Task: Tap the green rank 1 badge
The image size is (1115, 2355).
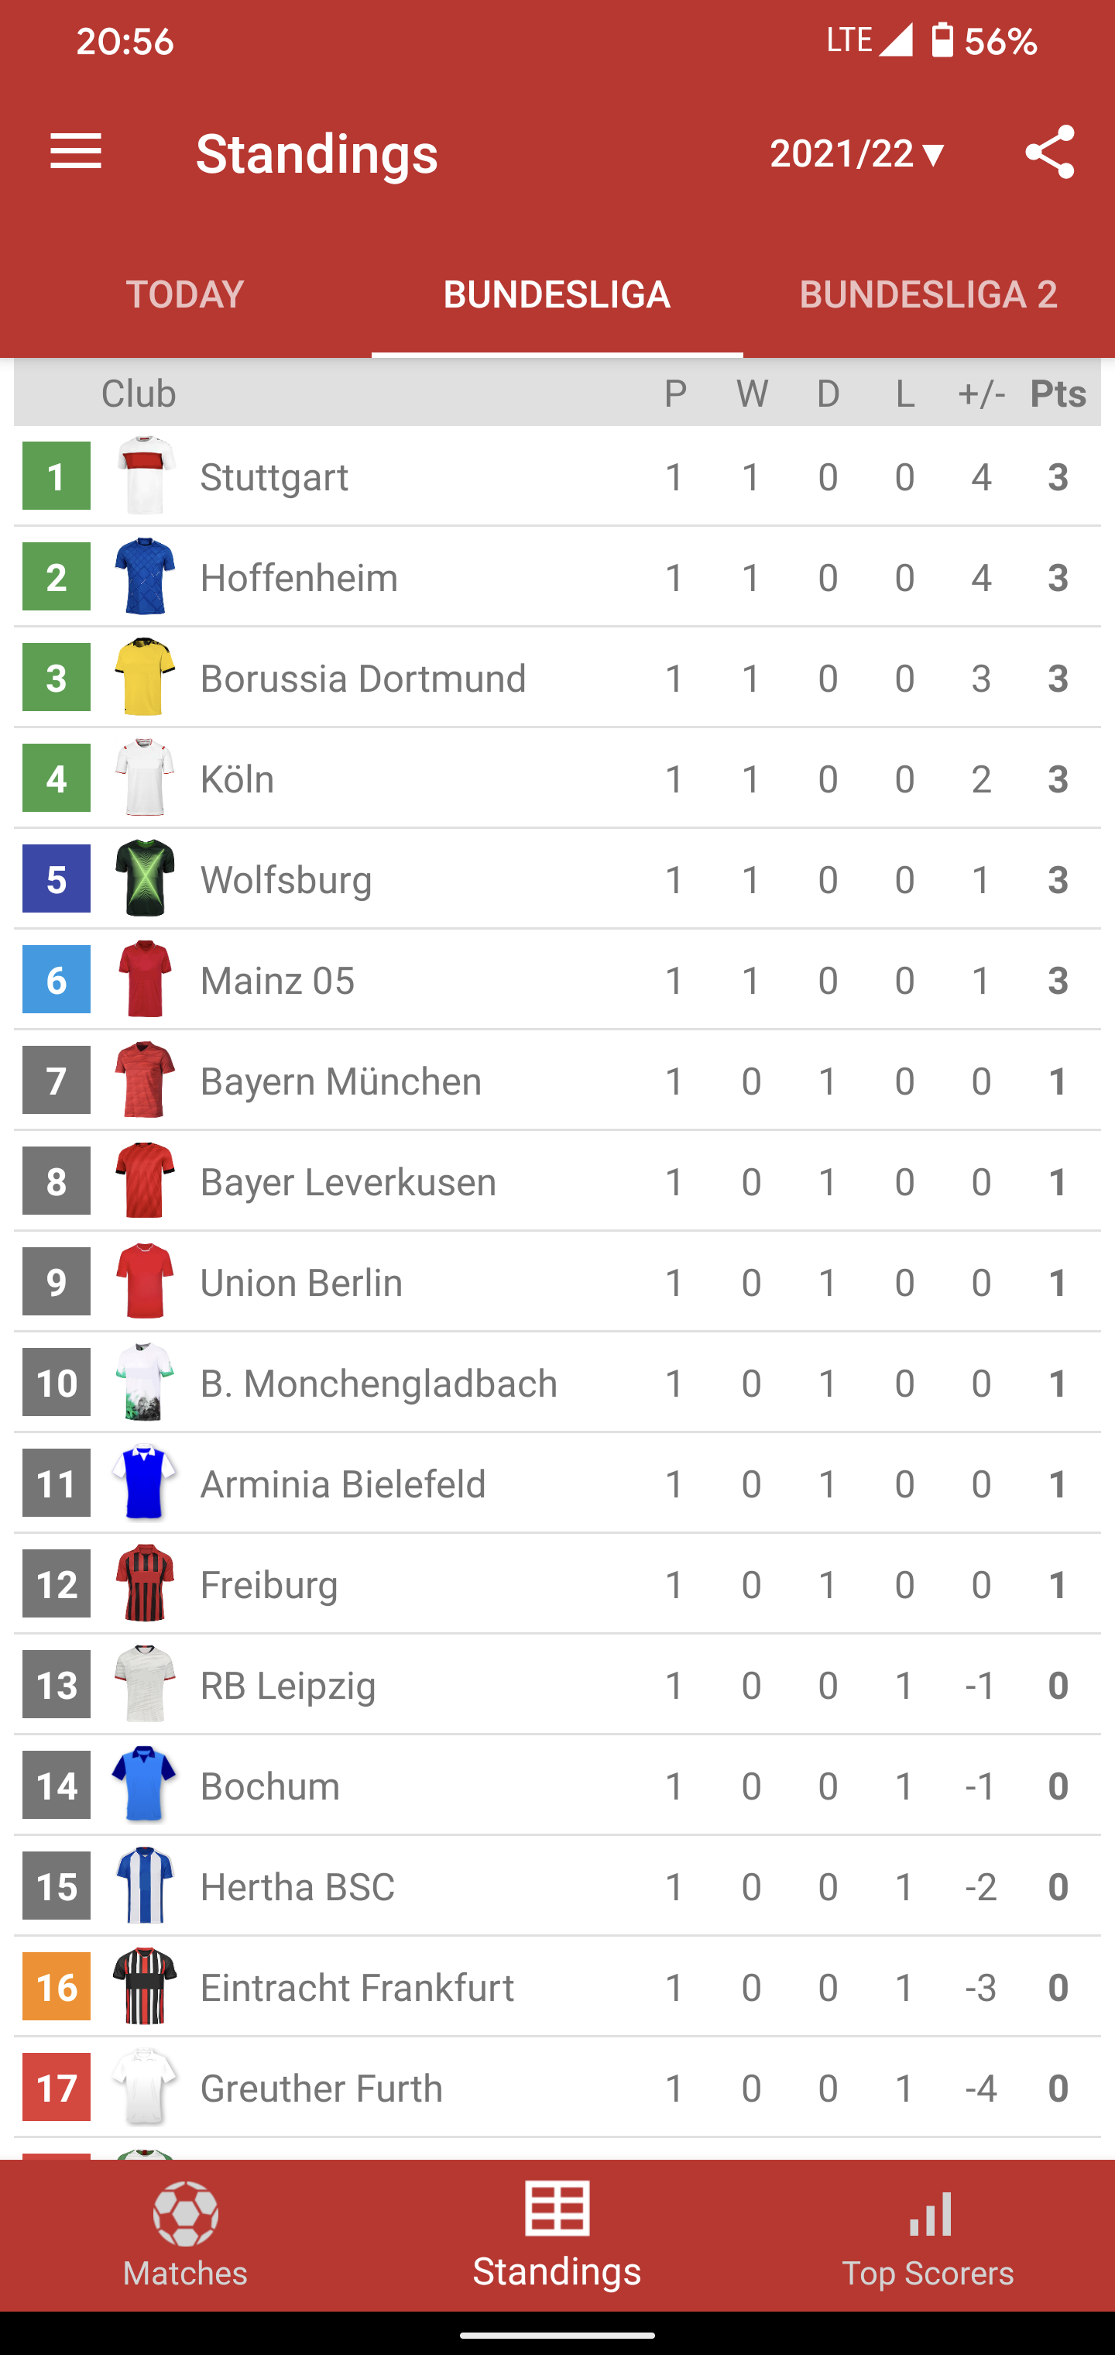Action: (x=57, y=476)
